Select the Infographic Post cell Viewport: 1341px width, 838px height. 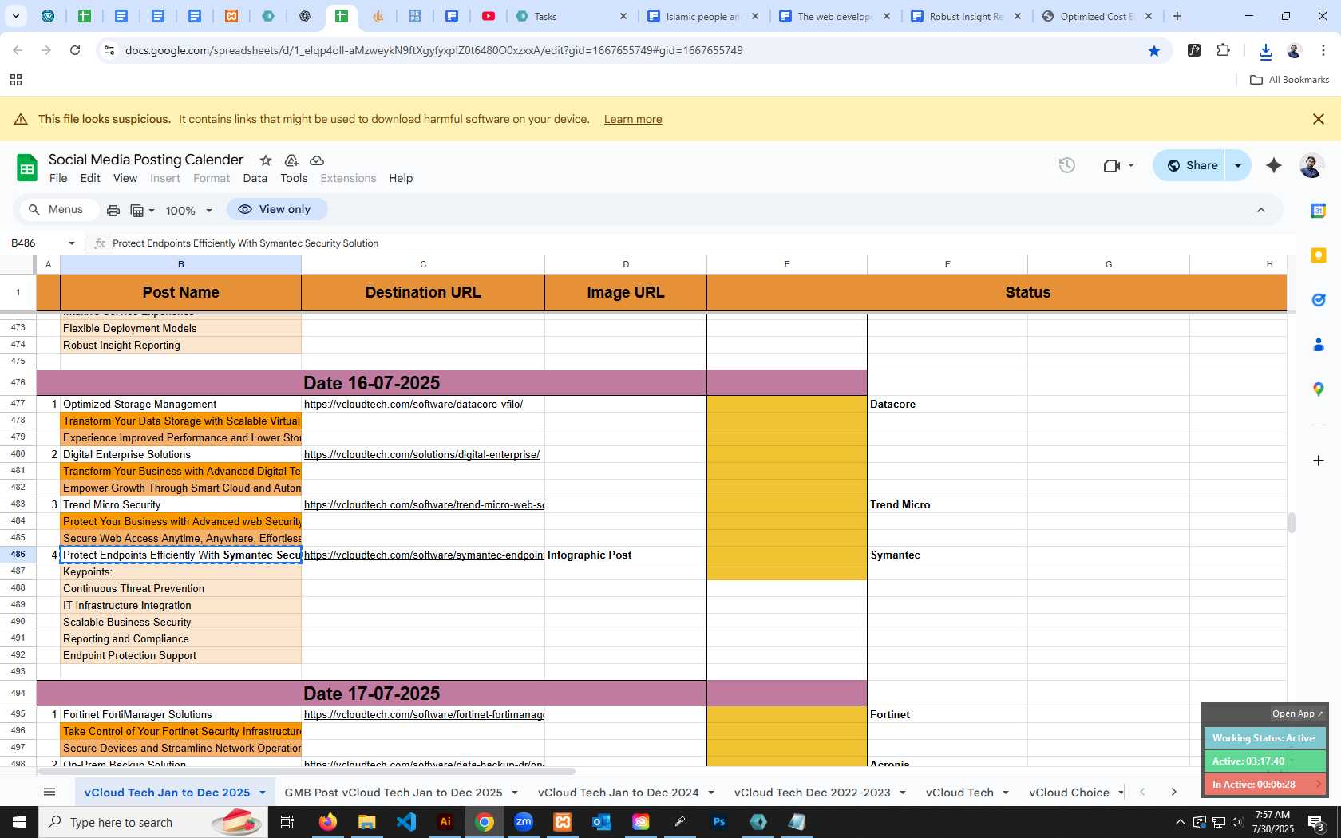(x=626, y=555)
